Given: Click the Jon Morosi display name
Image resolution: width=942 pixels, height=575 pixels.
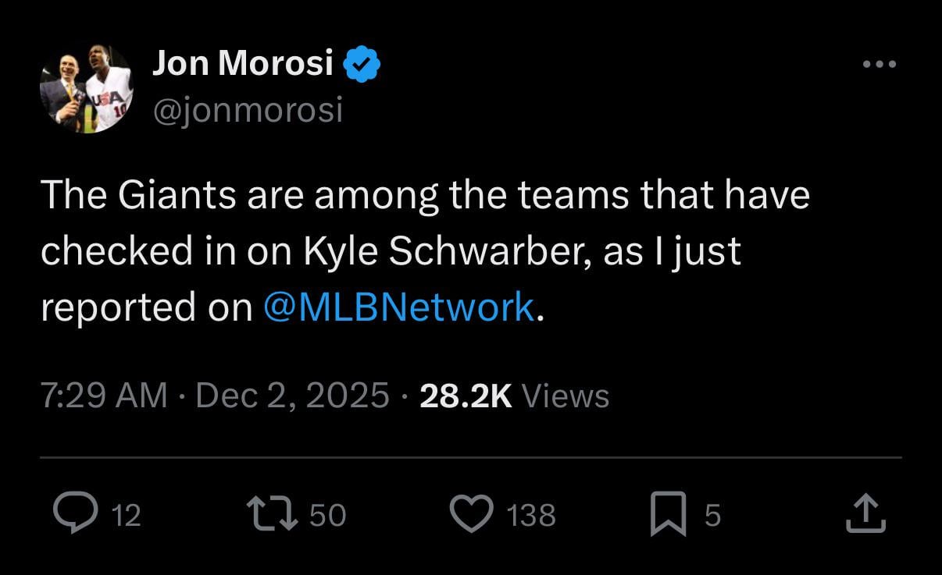Looking at the screenshot, I should (x=243, y=62).
